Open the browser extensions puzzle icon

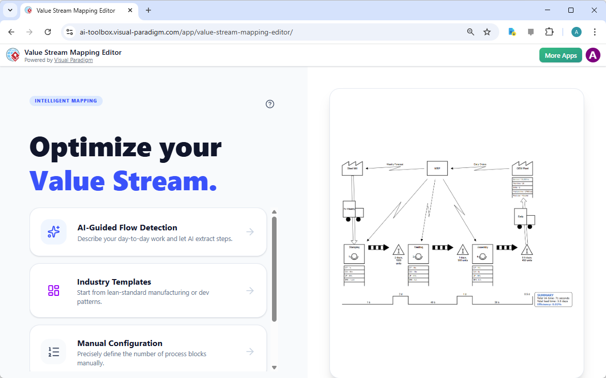549,31
